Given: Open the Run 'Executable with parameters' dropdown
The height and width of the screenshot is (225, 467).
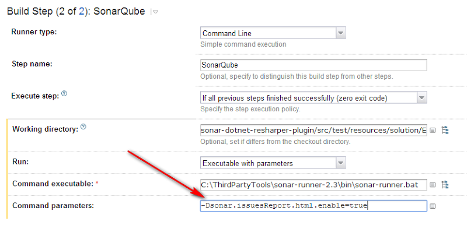Looking at the screenshot, I should 273,163.
